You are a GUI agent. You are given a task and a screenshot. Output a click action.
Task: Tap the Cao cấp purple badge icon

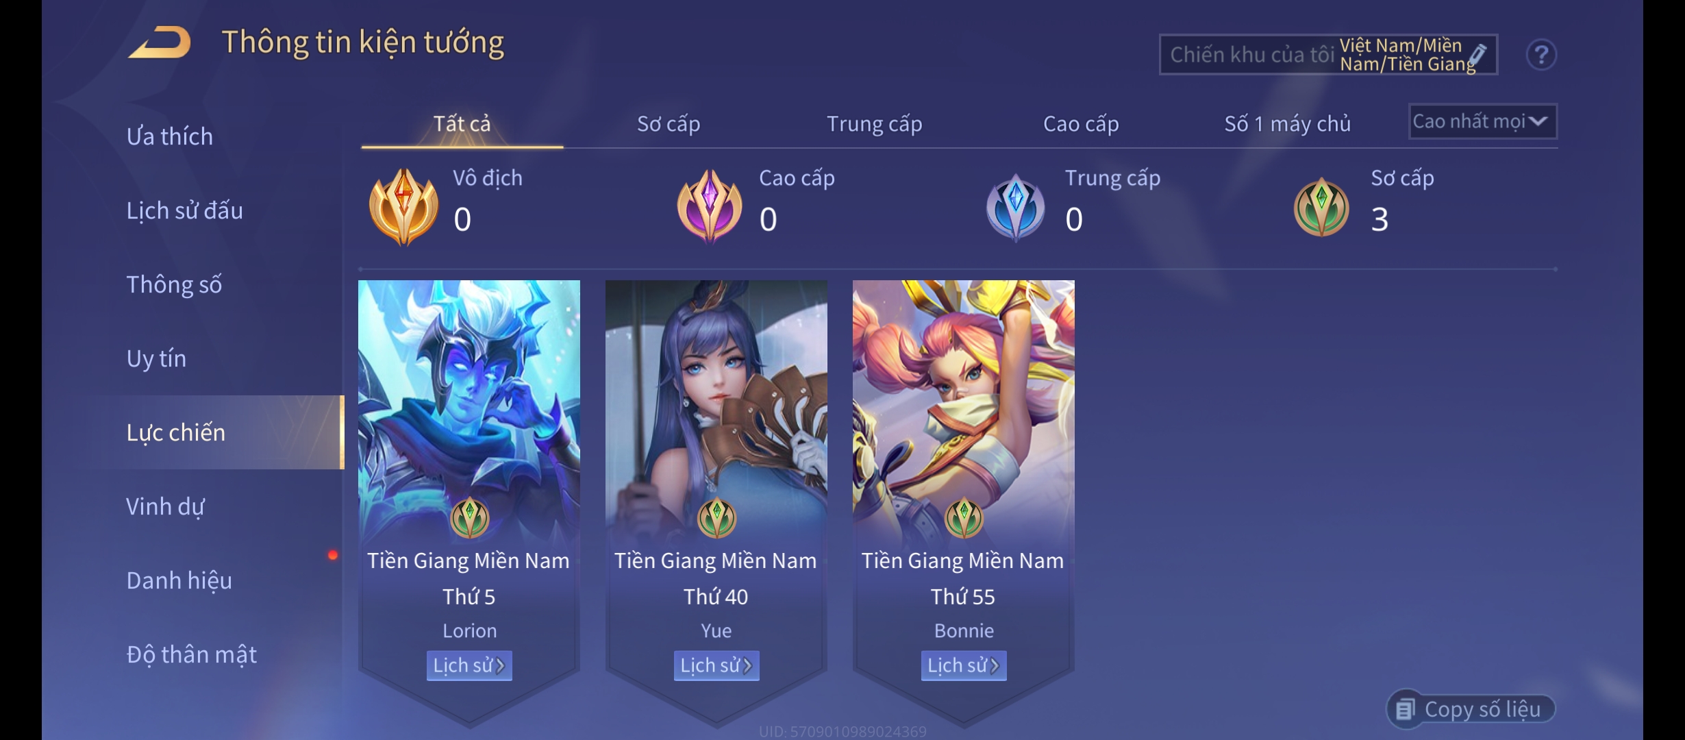click(709, 206)
